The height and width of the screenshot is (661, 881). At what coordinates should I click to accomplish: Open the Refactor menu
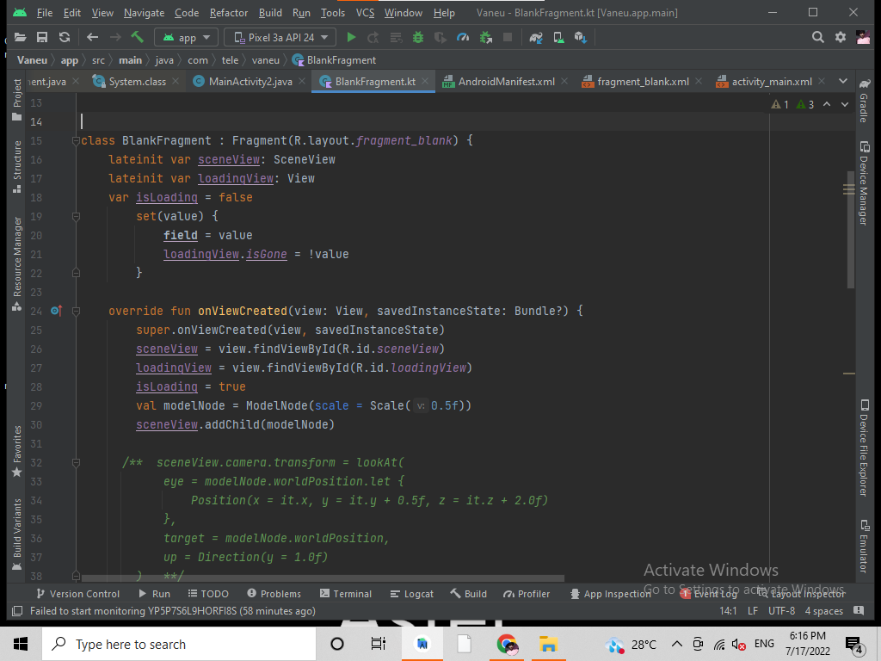tap(228, 13)
